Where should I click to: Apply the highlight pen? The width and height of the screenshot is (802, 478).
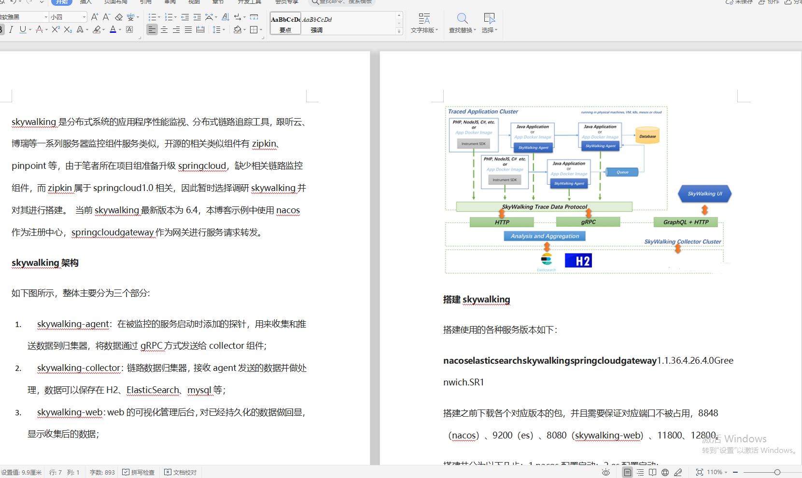click(97, 30)
